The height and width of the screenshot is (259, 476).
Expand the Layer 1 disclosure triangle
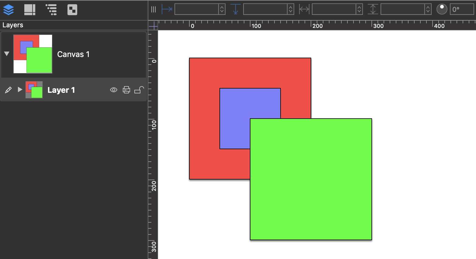click(20, 89)
